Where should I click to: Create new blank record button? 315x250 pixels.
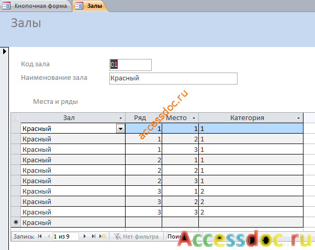103,236
